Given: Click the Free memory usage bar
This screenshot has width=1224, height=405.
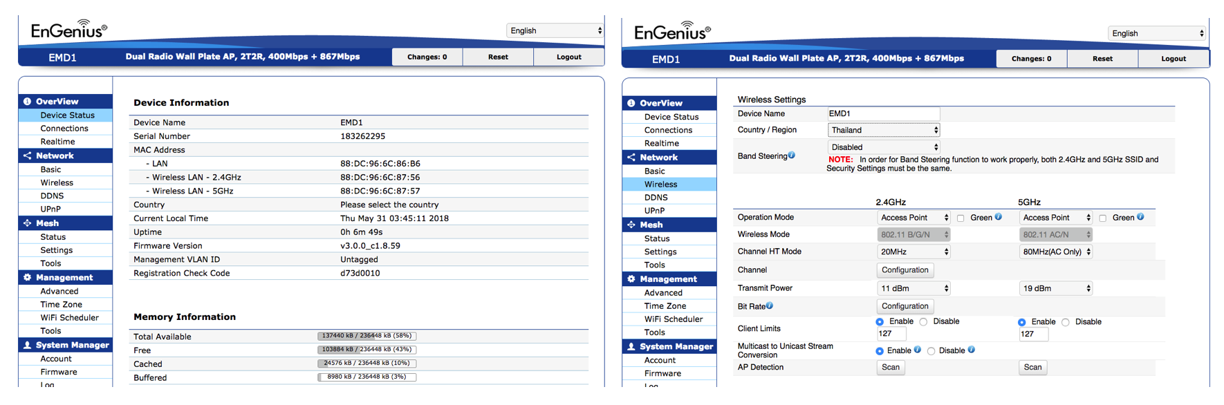Looking at the screenshot, I should click(x=367, y=350).
